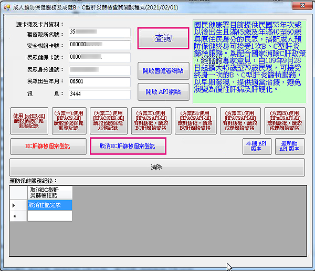Click the 民眾身分證號 text field

[99, 70]
